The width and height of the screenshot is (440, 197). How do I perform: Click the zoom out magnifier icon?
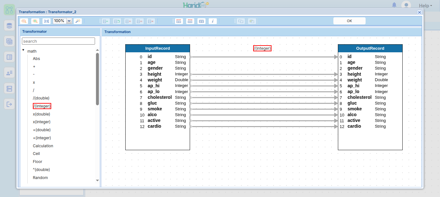click(24, 21)
